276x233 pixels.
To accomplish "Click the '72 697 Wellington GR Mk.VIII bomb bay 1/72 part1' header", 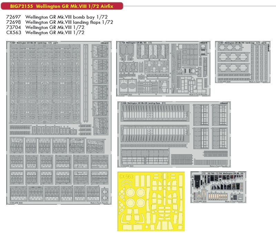I will tap(34, 43).
